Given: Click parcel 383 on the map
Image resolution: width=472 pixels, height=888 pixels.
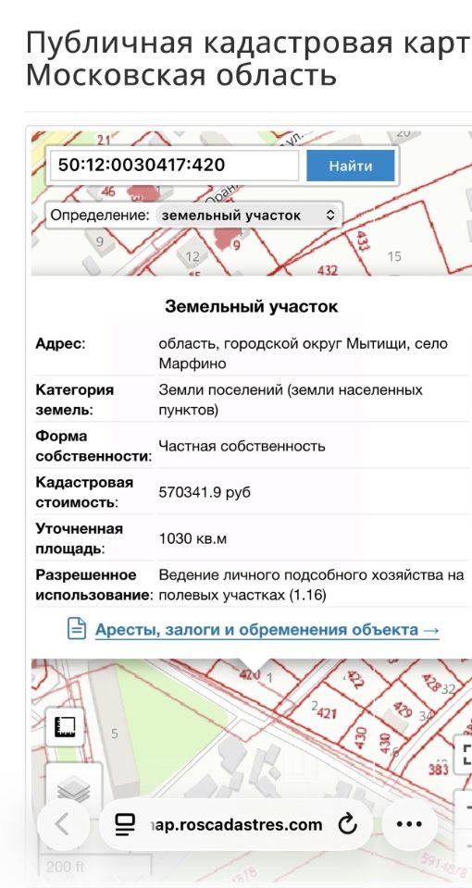Looking at the screenshot, I should (439, 769).
